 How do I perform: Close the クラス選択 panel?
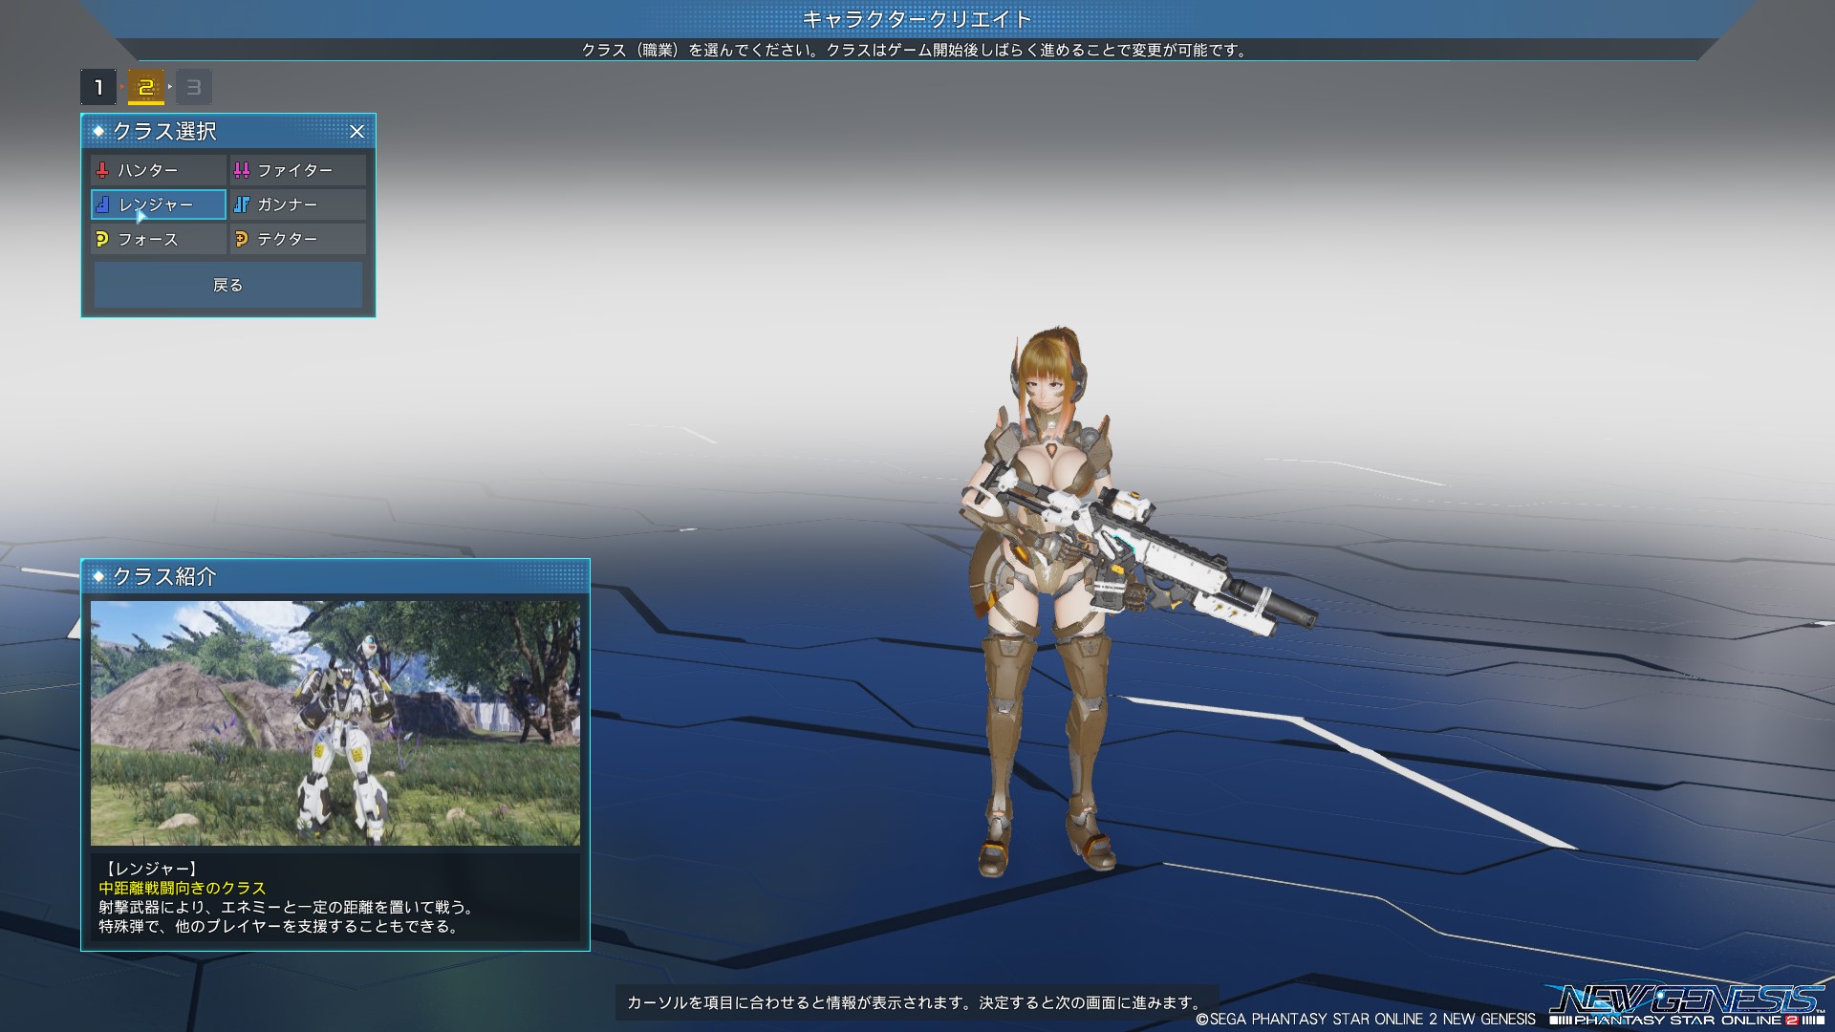click(356, 132)
